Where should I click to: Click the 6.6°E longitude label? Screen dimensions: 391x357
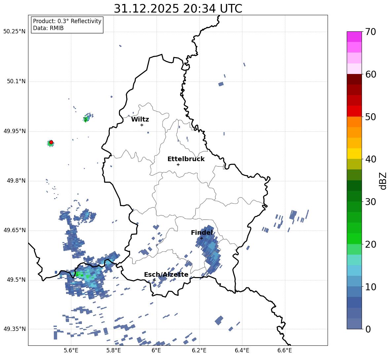pos(285,351)
